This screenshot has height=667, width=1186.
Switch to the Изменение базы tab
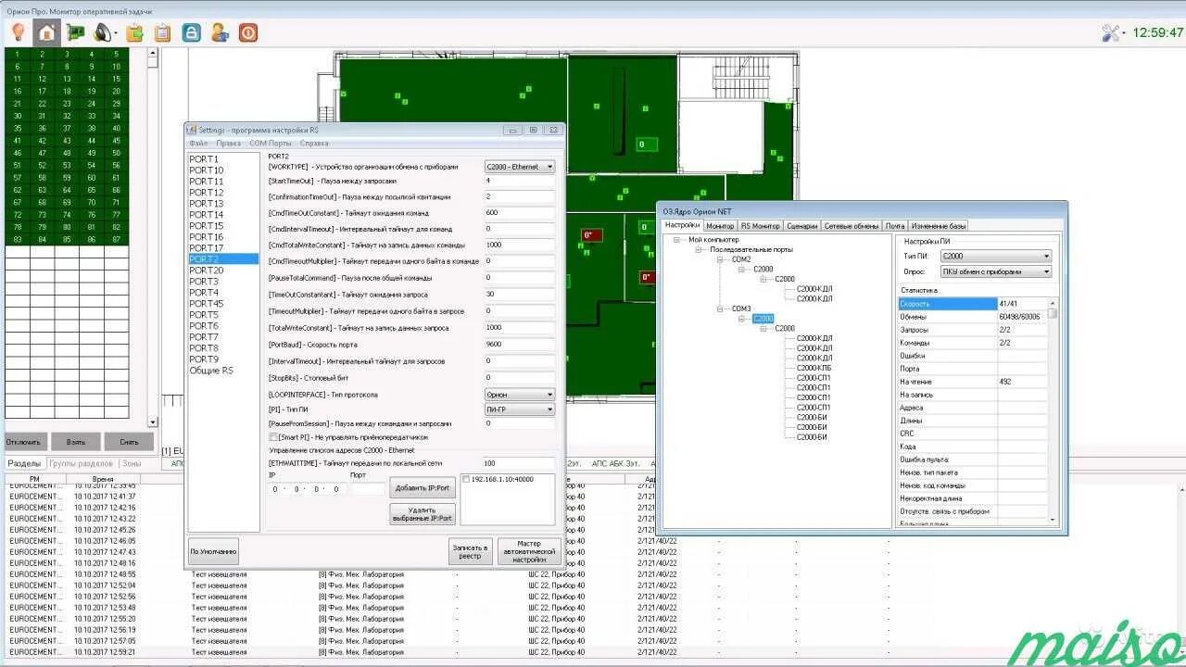938,225
